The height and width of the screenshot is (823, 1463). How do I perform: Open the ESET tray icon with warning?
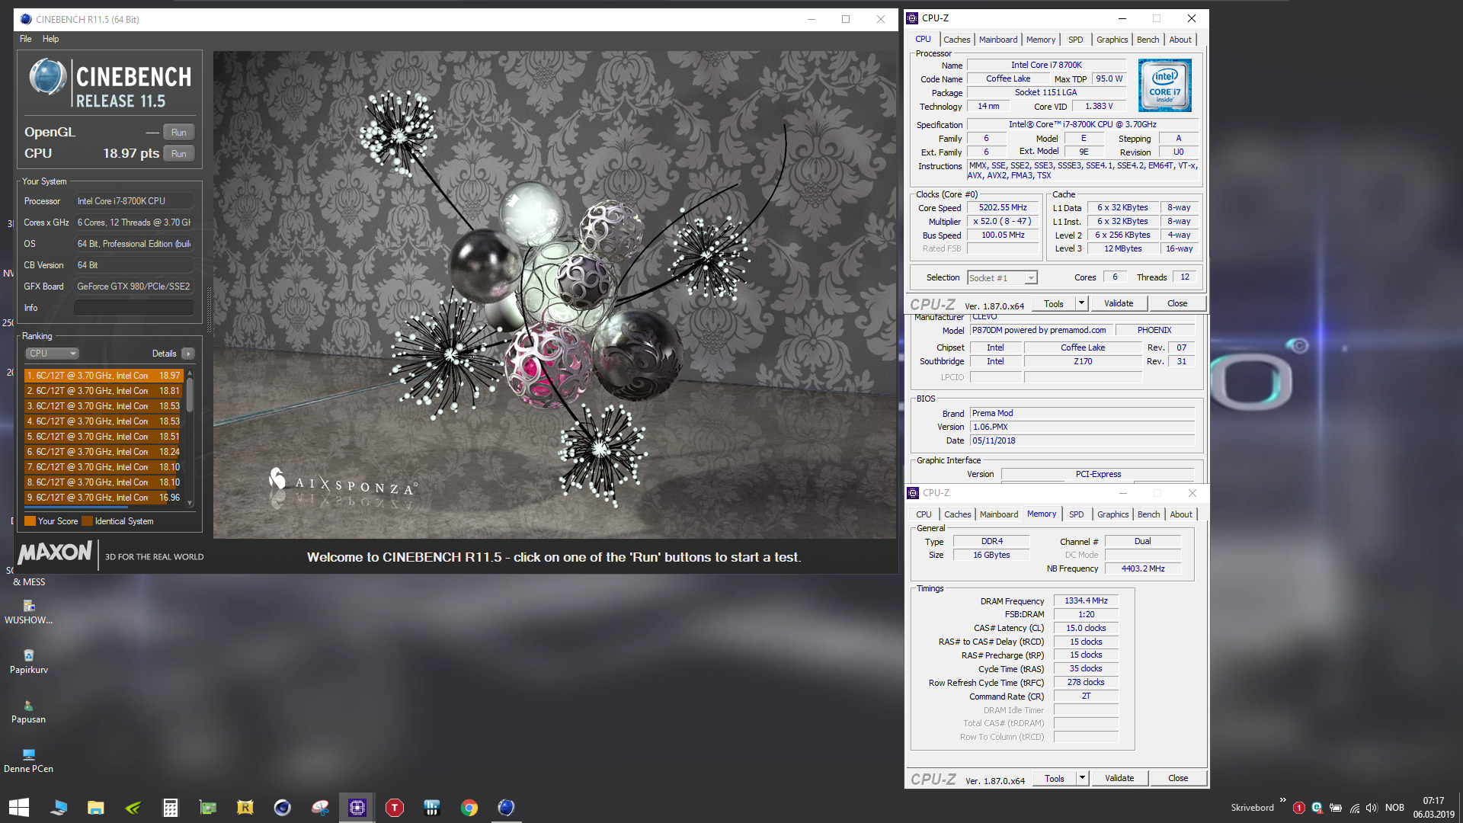pos(1317,808)
